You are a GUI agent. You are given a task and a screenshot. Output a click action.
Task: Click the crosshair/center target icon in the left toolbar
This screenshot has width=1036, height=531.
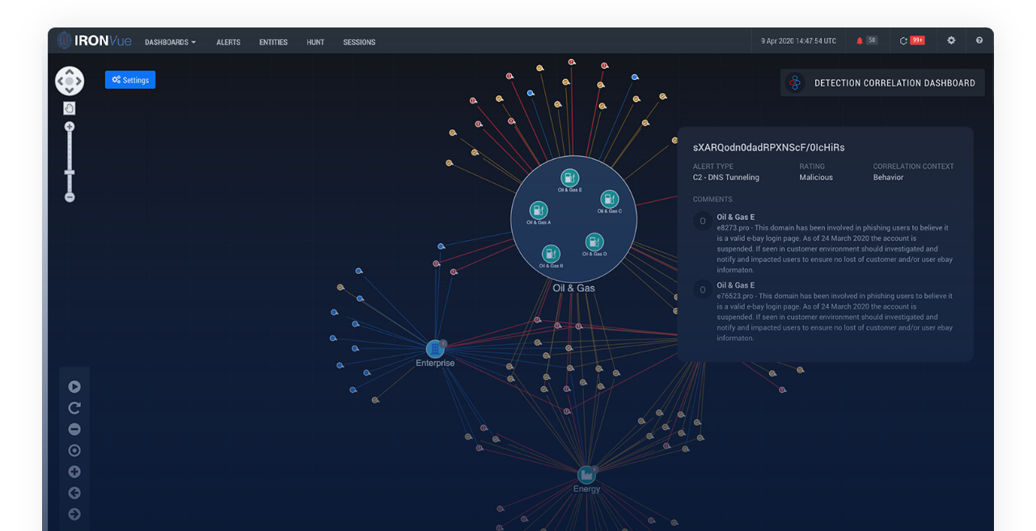tap(74, 450)
